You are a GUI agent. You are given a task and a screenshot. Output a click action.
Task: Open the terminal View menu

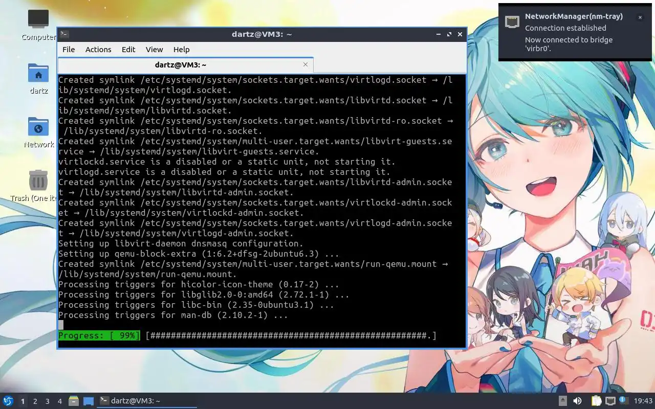click(154, 49)
